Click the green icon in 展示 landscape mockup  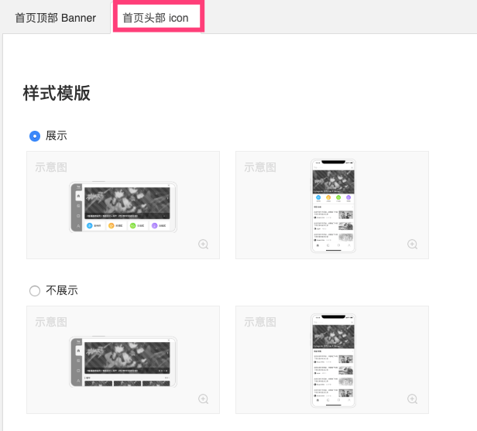pyautogui.click(x=132, y=225)
